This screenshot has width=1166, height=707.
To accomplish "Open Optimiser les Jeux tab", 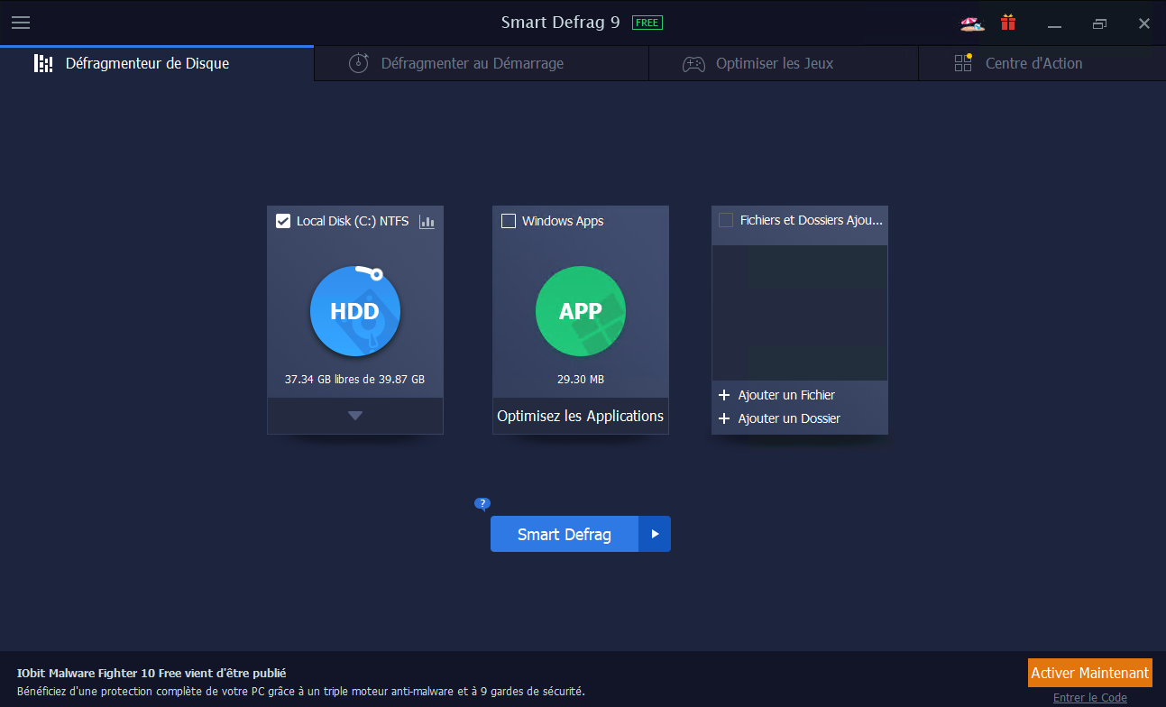I will (x=784, y=63).
